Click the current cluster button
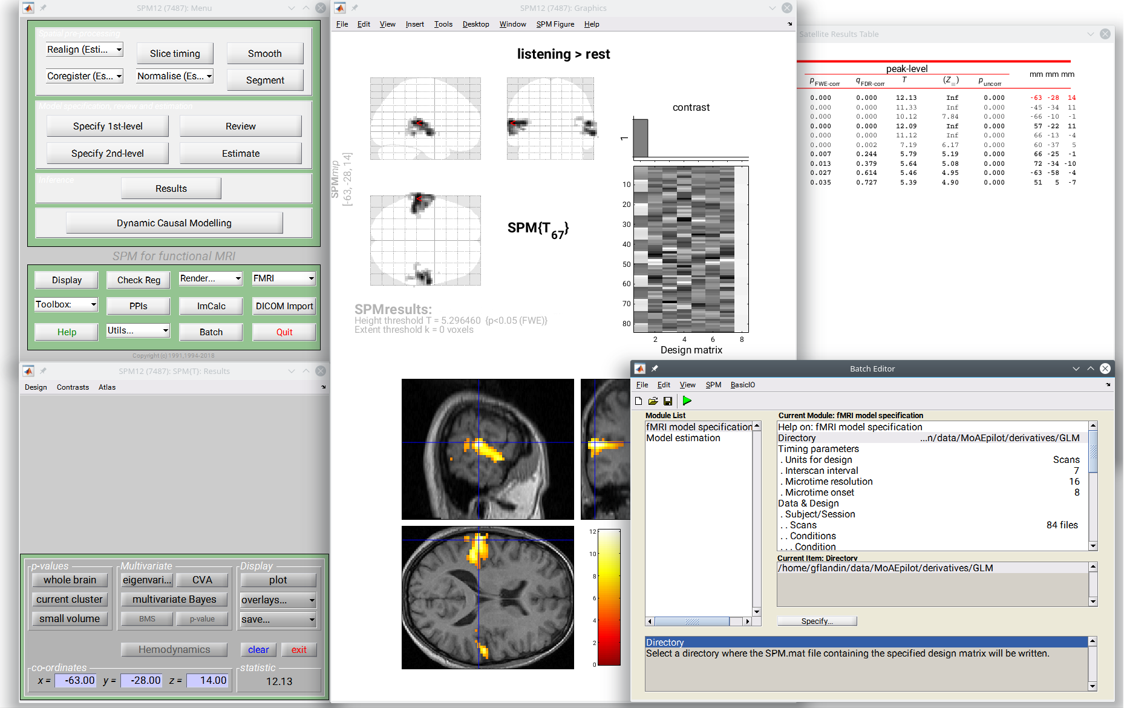Screen dimensions: 1124x708 (70, 599)
